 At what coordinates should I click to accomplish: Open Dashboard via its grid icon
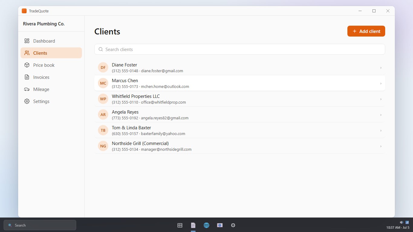coord(27,41)
